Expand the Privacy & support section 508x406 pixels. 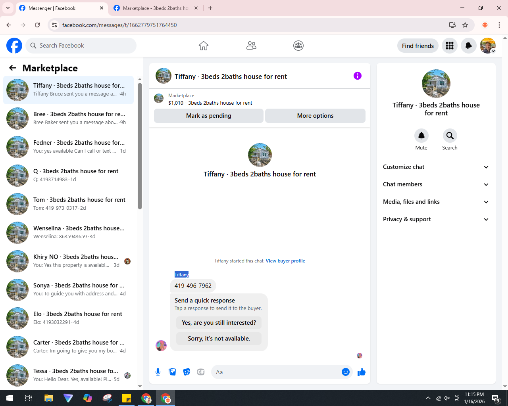coord(436,219)
